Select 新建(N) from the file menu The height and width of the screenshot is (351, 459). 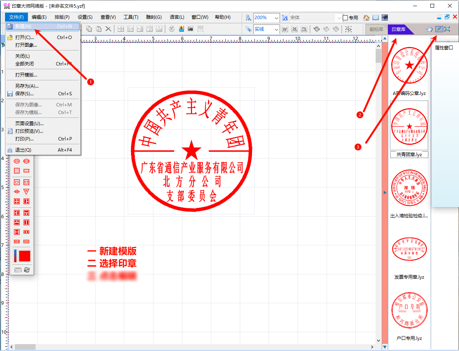point(43,26)
